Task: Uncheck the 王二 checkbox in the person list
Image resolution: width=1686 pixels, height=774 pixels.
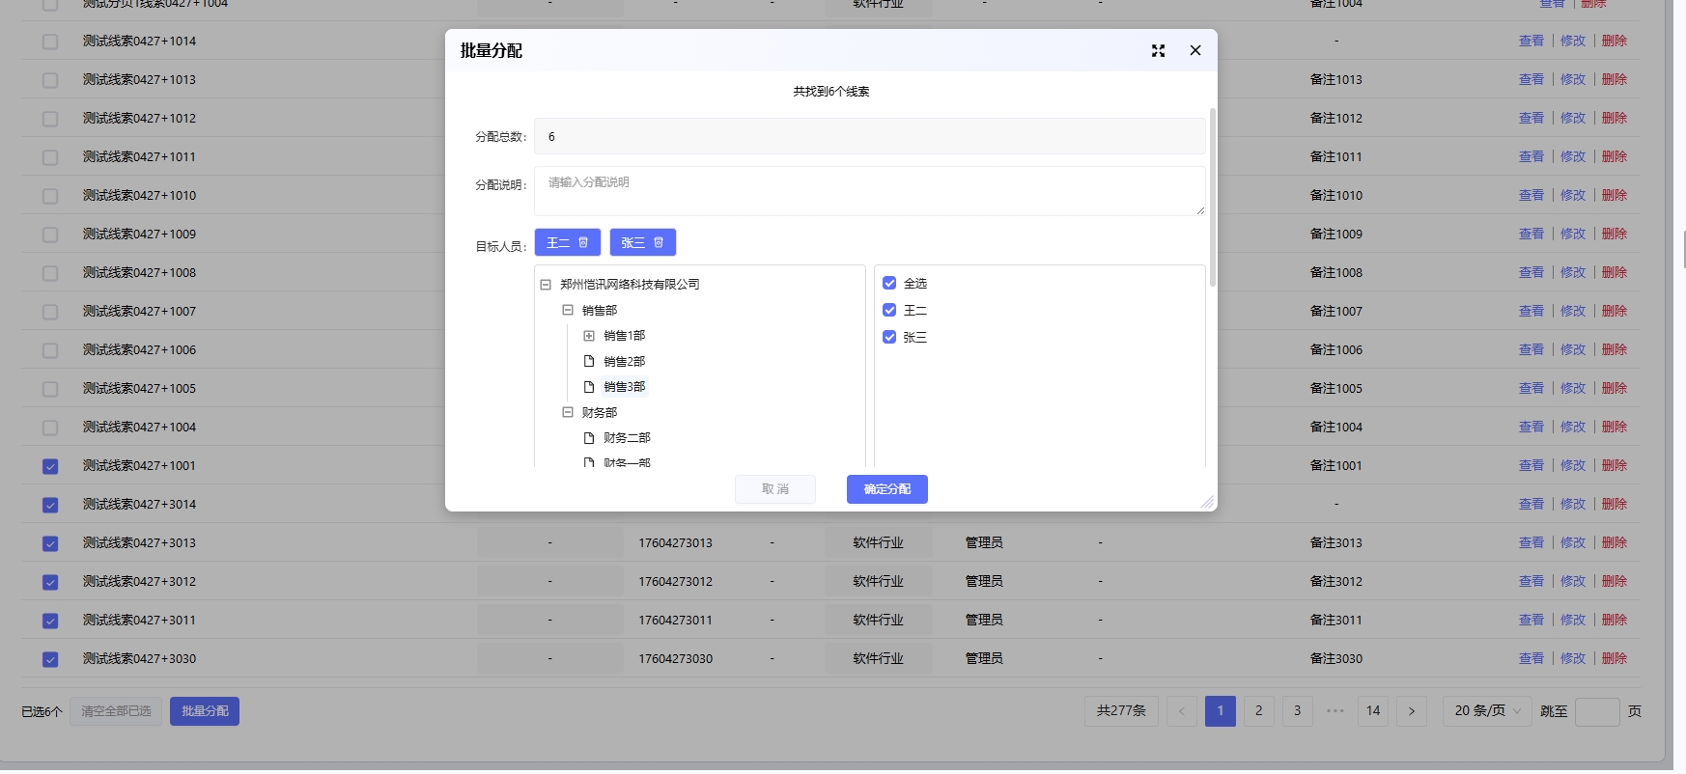Action: pos(889,311)
